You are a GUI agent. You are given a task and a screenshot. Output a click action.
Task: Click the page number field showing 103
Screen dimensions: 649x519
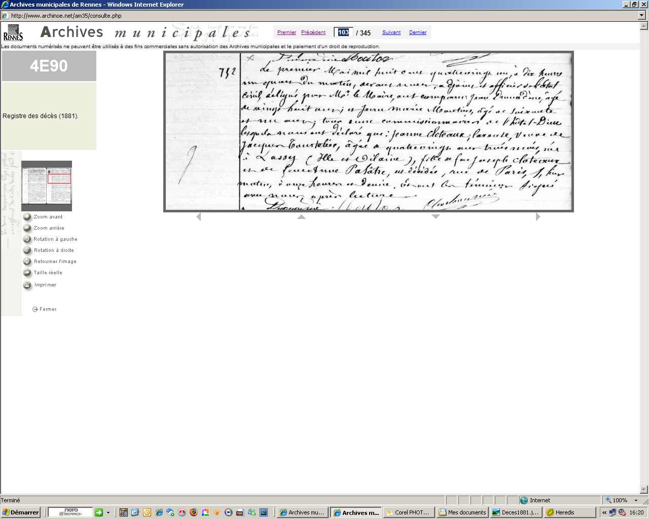[343, 32]
